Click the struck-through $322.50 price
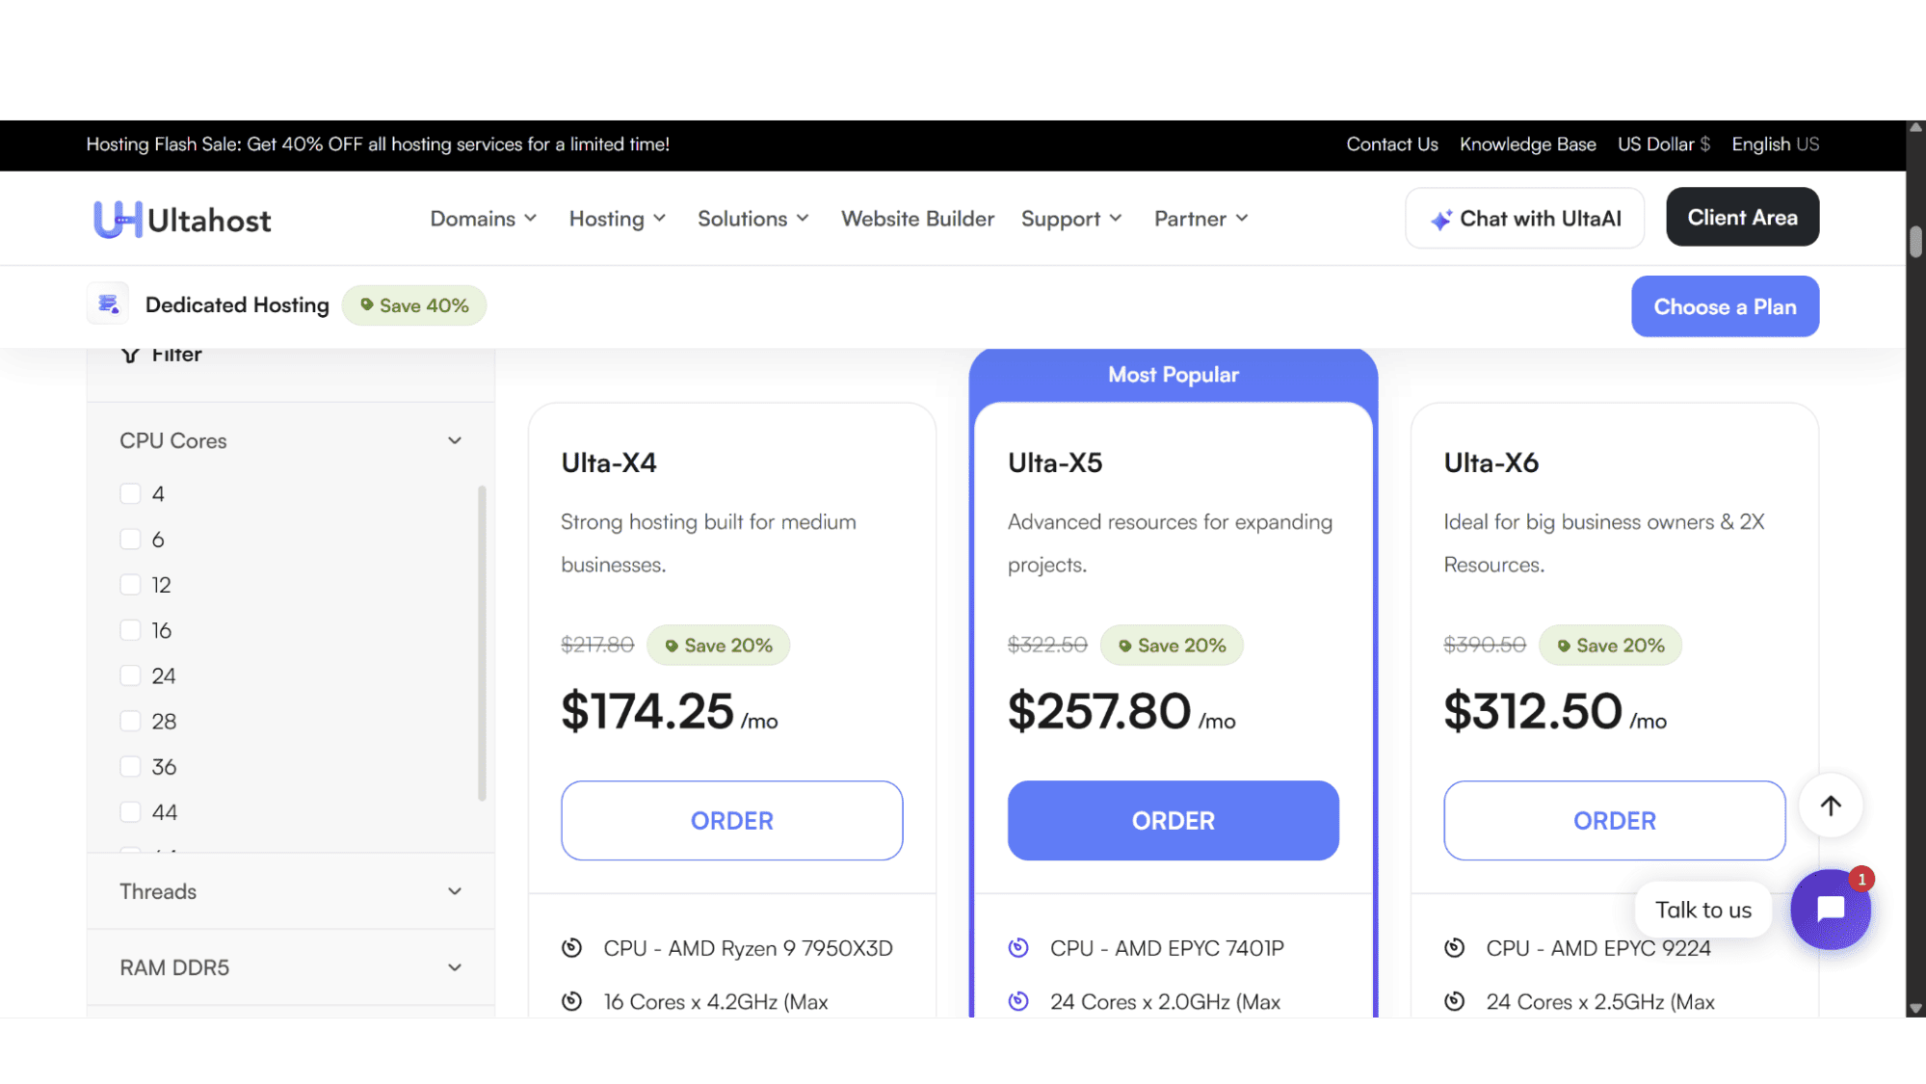This screenshot has height=1084, width=1926. (1047, 645)
